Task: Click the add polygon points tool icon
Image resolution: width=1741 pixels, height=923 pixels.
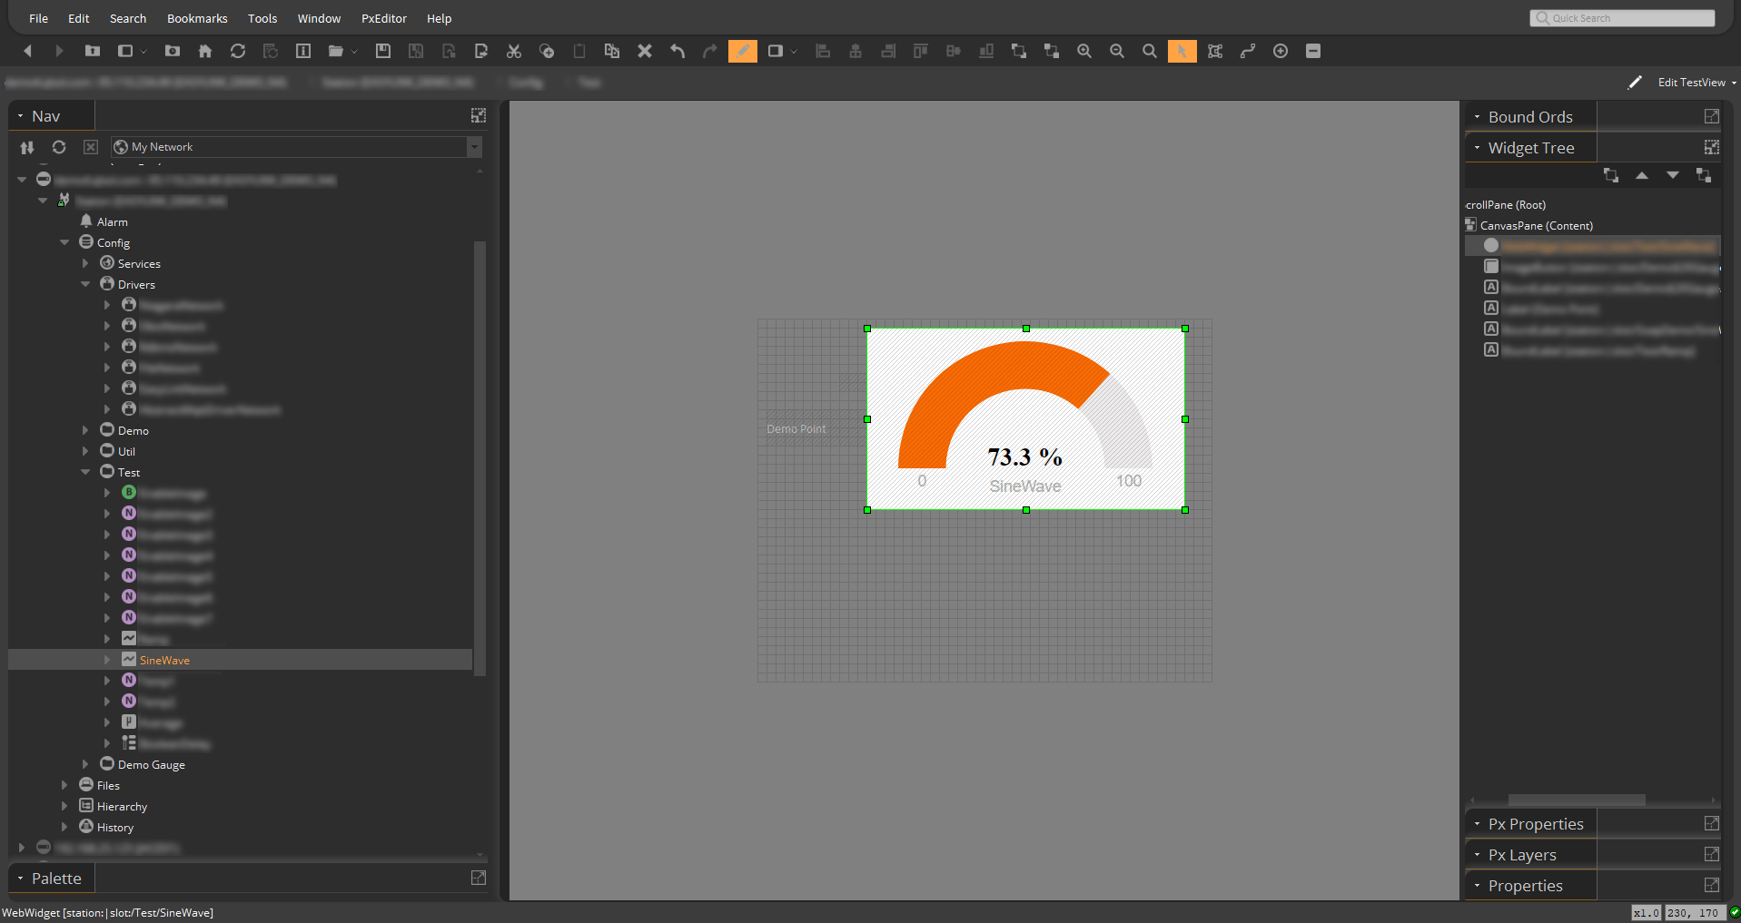Action: tap(1215, 51)
